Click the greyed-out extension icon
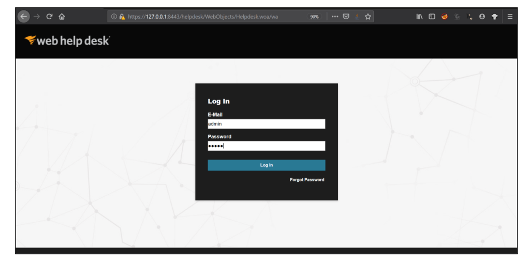Viewport: 530px width, 260px height. click(457, 17)
